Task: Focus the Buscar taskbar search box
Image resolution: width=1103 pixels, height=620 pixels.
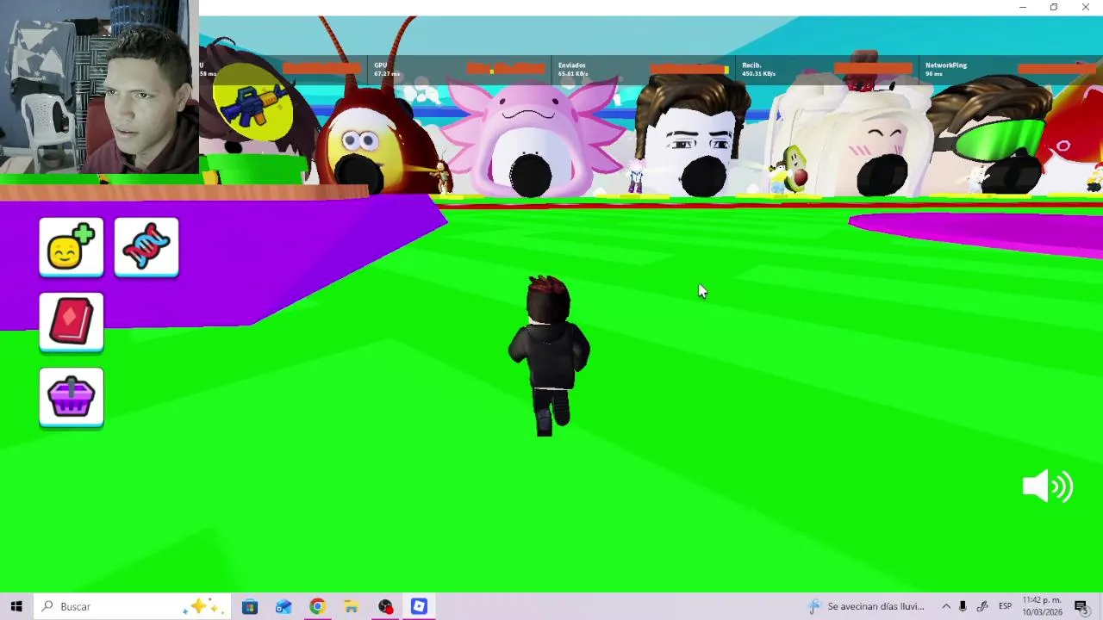Action: pyautogui.click(x=134, y=606)
